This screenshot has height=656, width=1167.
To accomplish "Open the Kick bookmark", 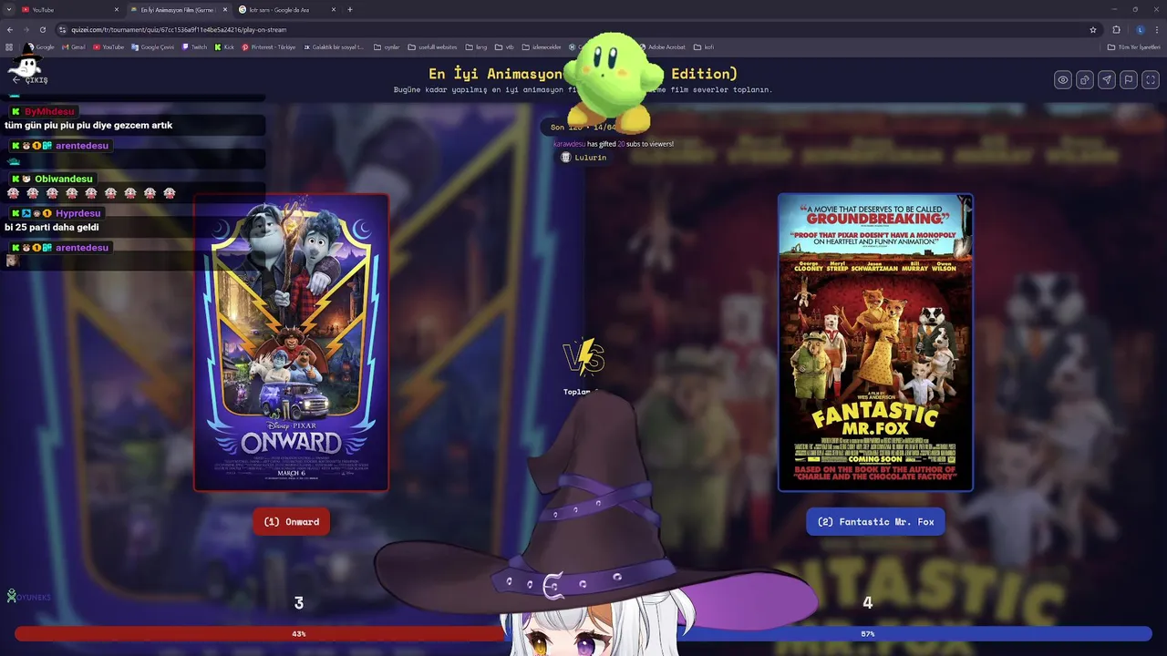I will [x=224, y=47].
